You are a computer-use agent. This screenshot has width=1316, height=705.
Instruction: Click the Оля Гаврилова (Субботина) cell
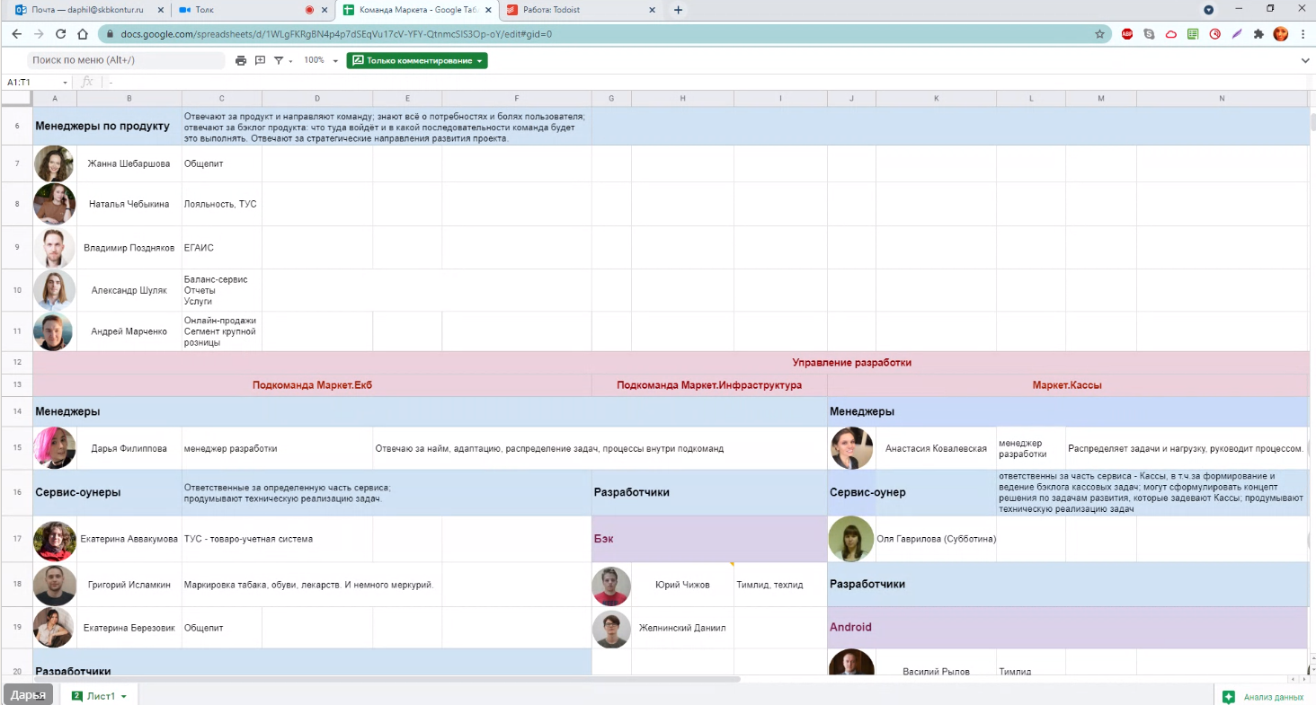click(936, 539)
